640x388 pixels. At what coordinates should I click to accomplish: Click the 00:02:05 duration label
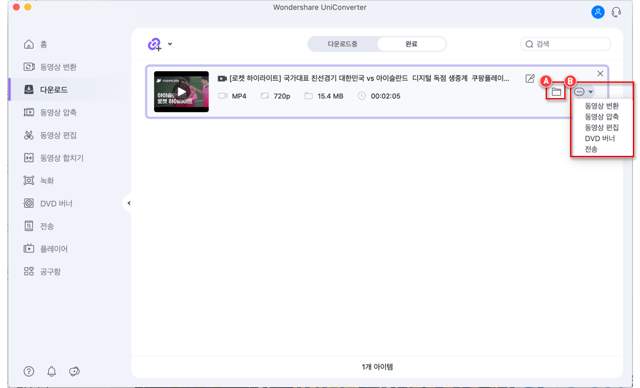tap(385, 96)
